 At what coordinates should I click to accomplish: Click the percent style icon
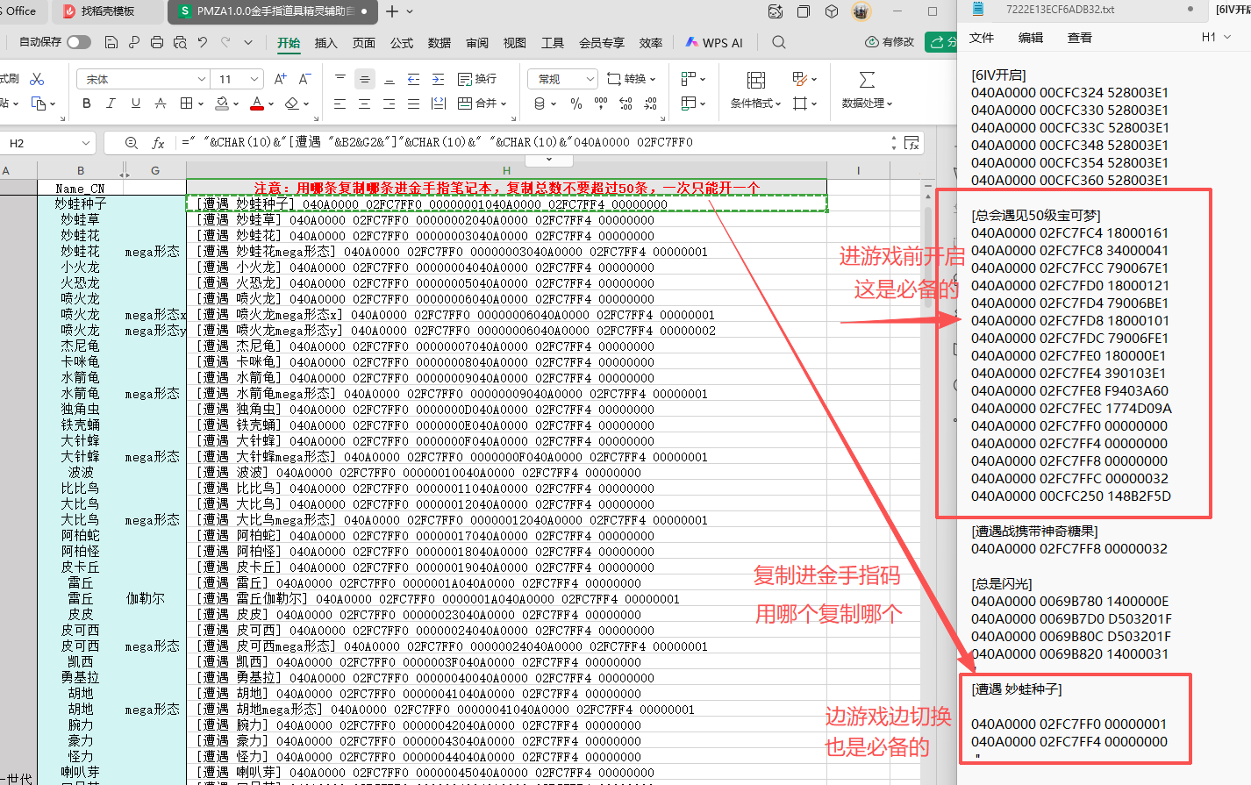(x=575, y=103)
